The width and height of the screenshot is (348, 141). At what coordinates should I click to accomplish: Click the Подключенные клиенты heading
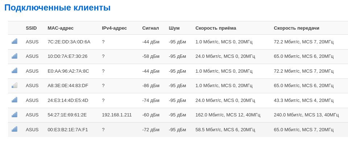point(58,8)
